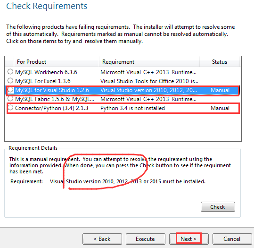This screenshot has width=254, height=248.
Task: Select MySQL for Visual Studio 1.2.6 radio
Action: coord(10,90)
